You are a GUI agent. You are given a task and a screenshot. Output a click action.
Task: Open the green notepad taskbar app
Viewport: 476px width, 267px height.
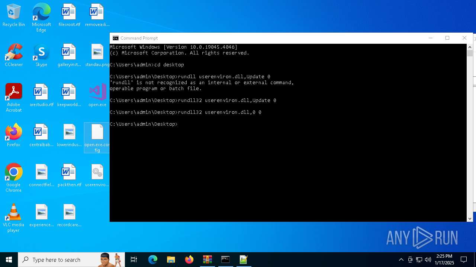coord(244,260)
